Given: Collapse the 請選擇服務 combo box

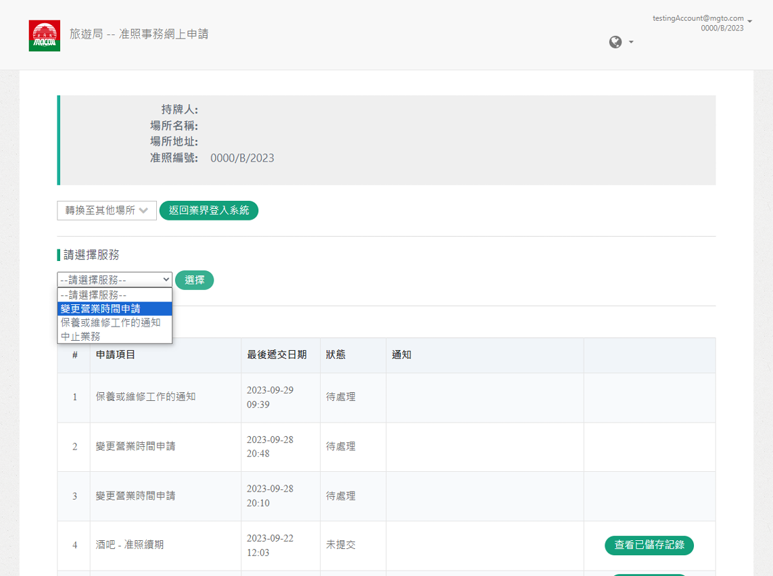Looking at the screenshot, I should [114, 280].
